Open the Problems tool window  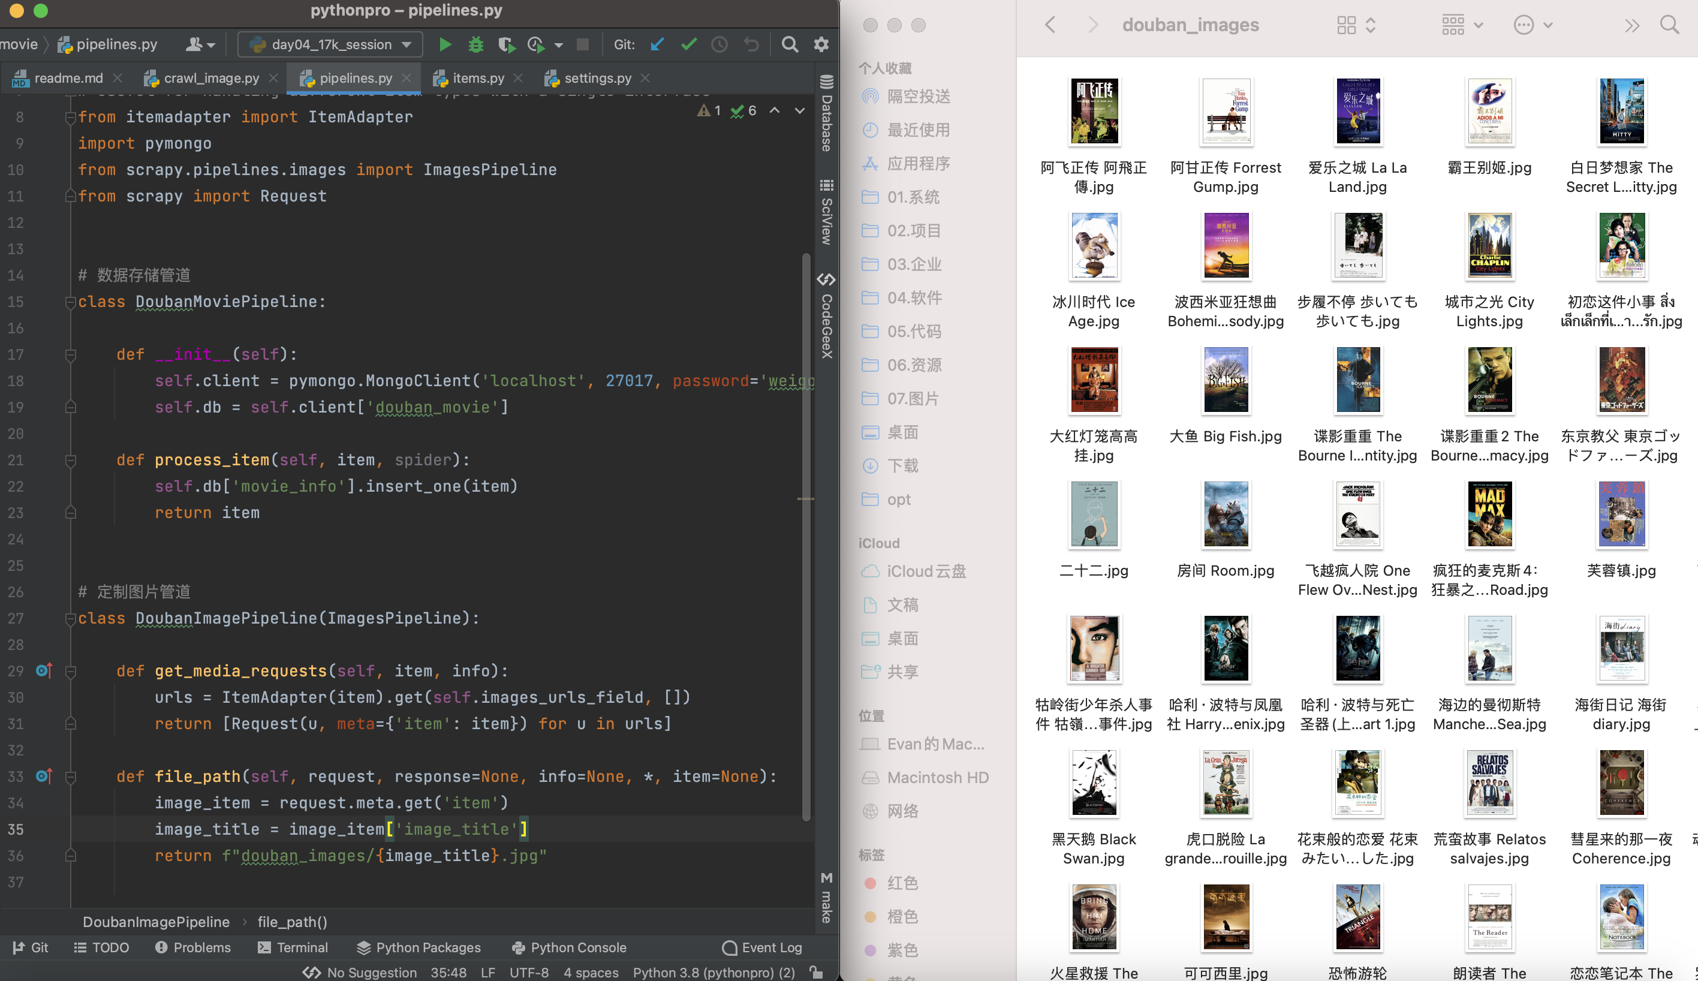[x=192, y=947]
